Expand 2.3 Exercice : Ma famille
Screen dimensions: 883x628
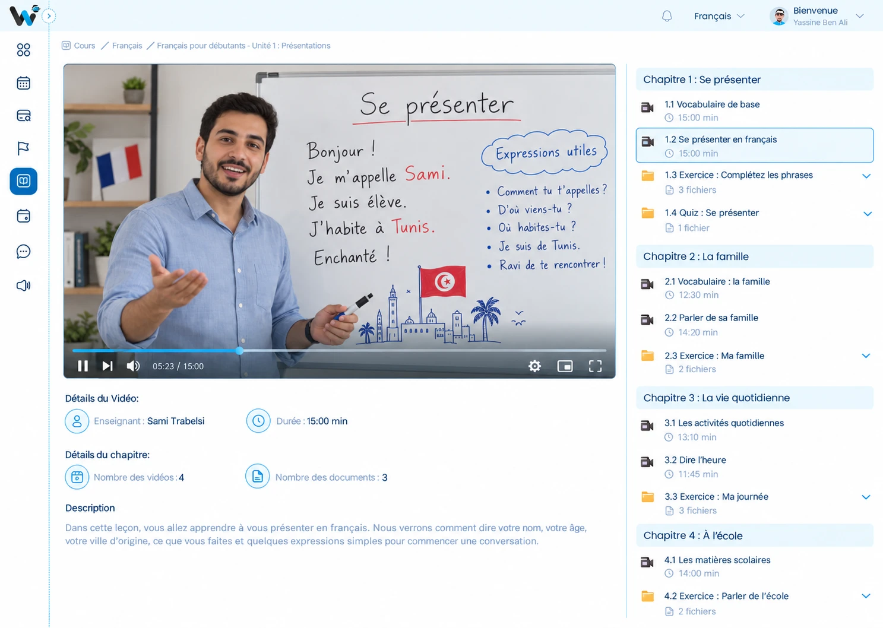click(x=866, y=356)
